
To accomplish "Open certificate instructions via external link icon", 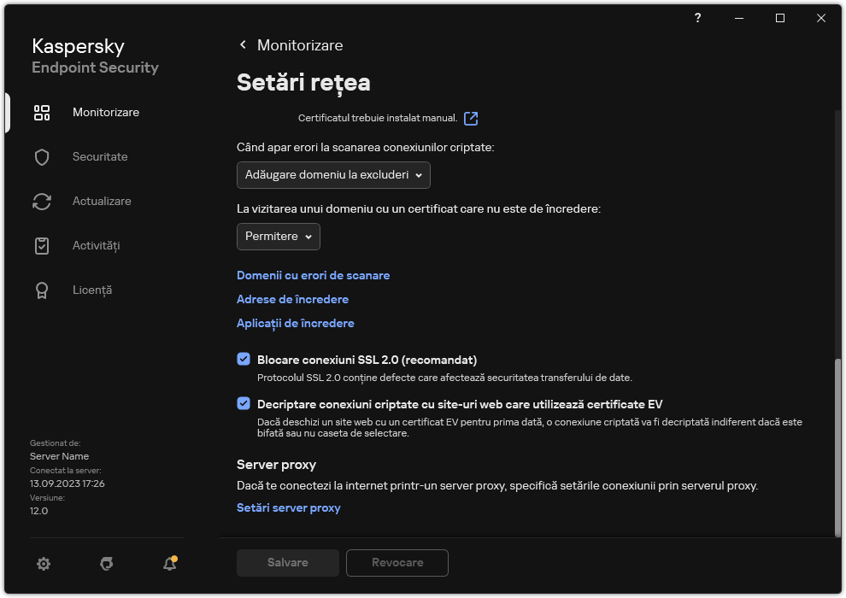I will coord(471,118).
